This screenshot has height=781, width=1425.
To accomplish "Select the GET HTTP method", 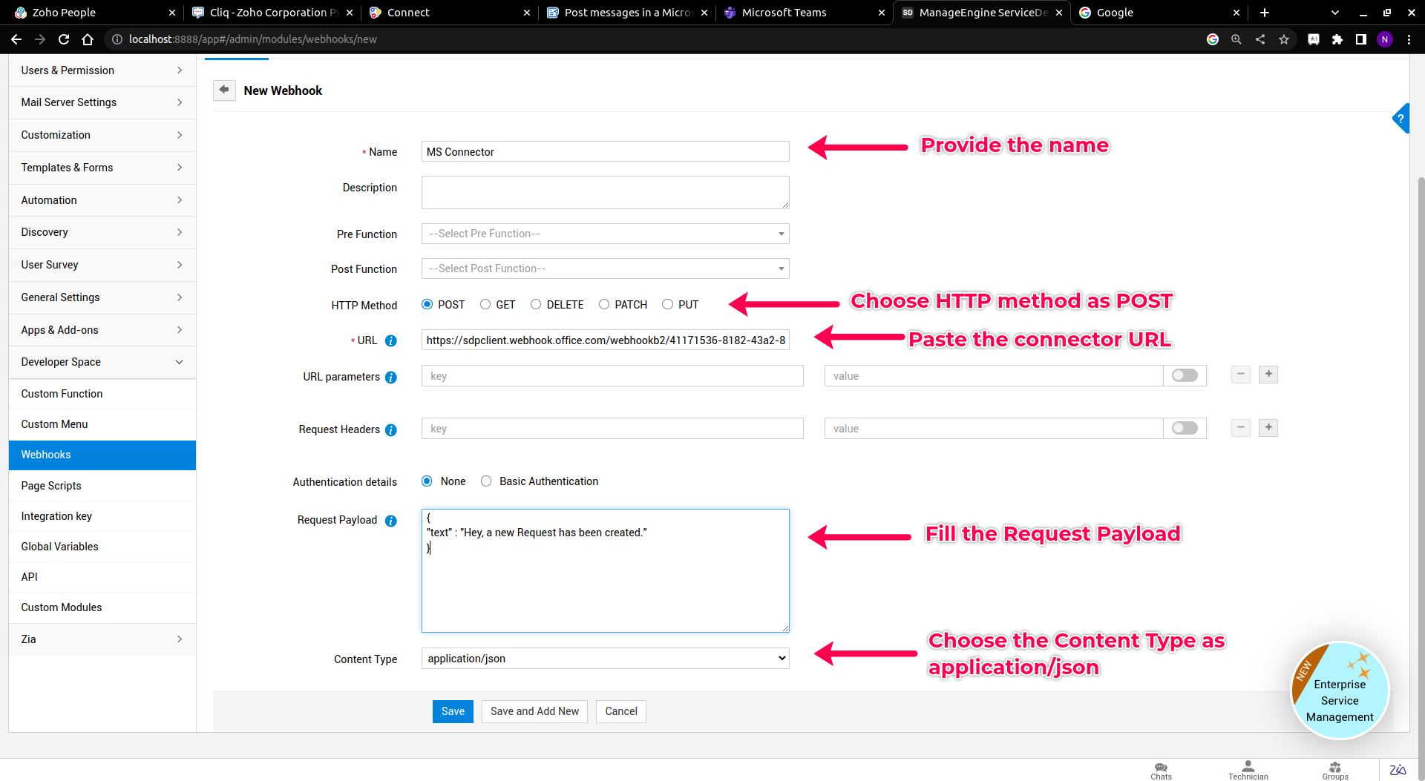I will click(485, 305).
